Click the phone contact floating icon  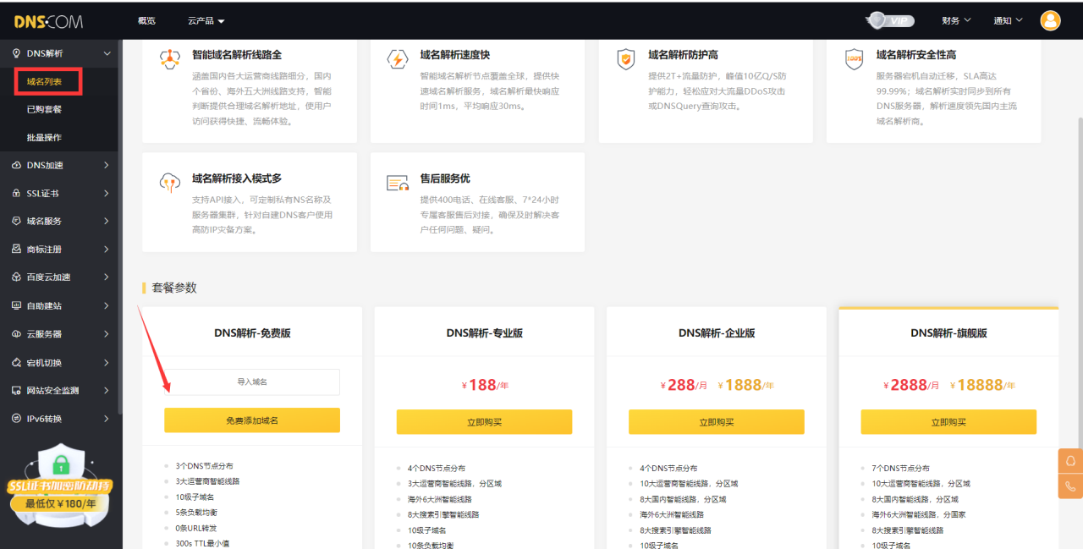(1069, 486)
